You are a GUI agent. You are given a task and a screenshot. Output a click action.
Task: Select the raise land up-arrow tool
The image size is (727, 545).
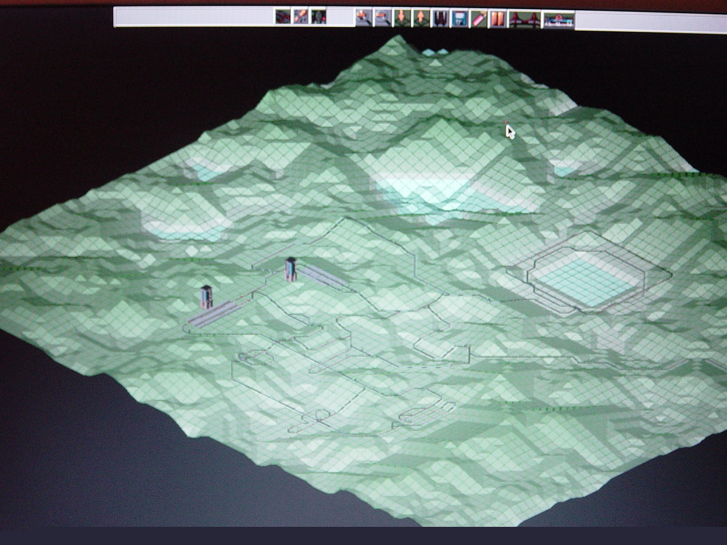[x=421, y=18]
